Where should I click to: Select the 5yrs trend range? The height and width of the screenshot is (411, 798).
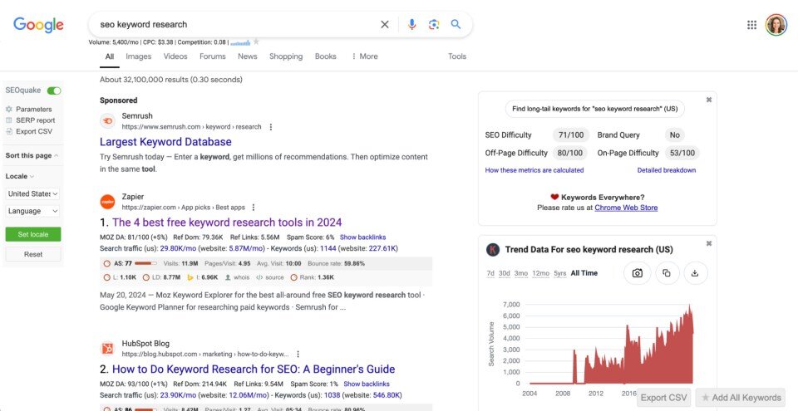pyautogui.click(x=559, y=273)
